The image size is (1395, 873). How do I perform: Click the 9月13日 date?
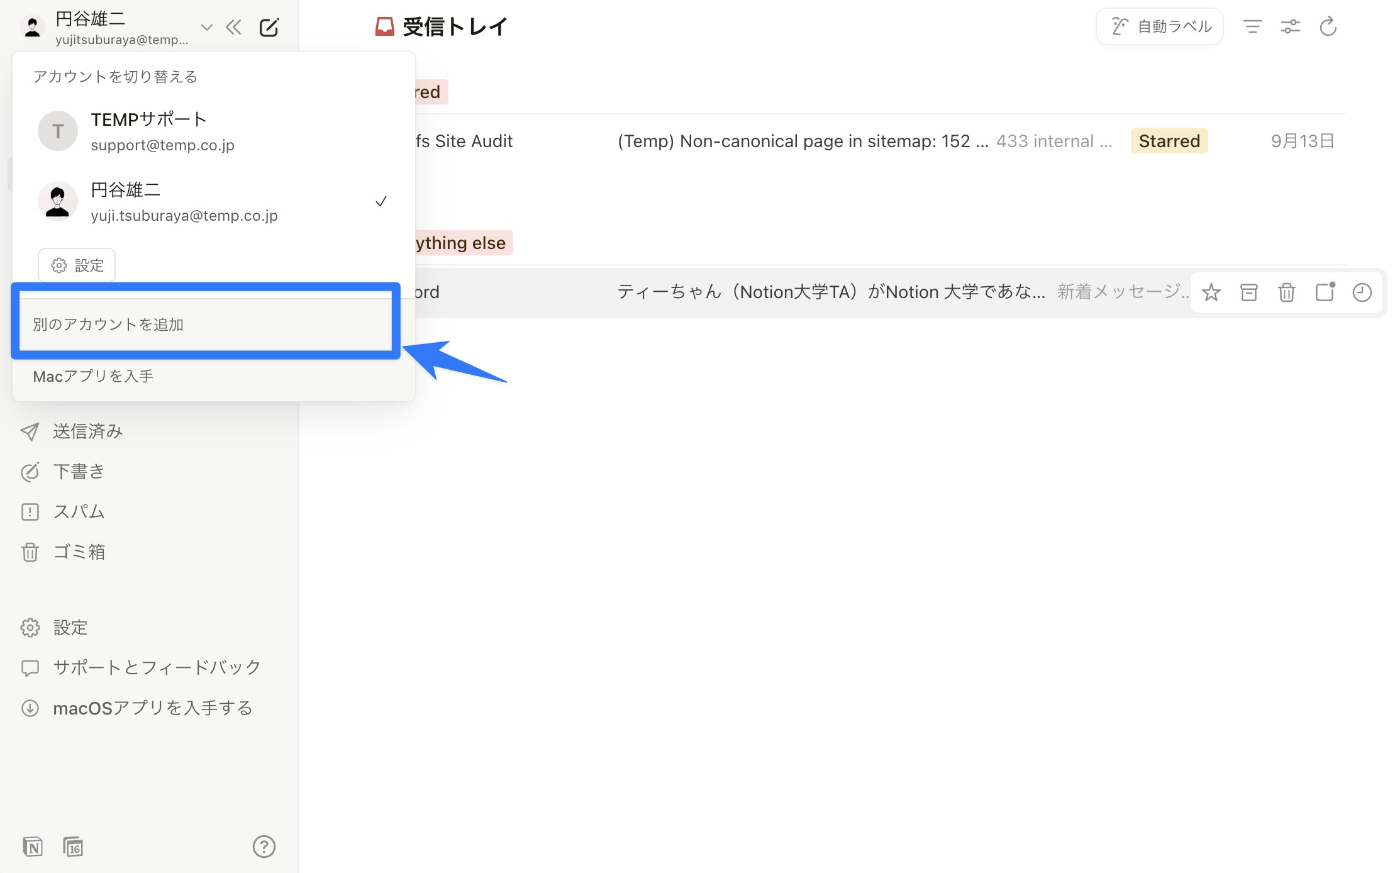(x=1303, y=141)
